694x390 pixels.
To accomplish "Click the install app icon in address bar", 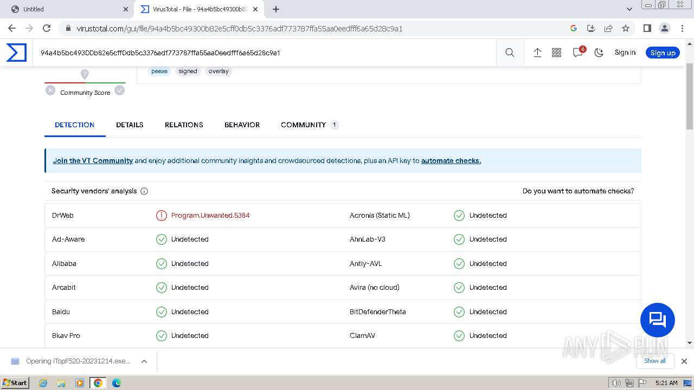I will click(591, 28).
